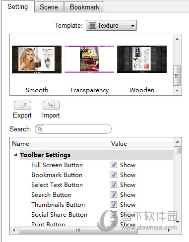Click the horizontal scrollbar thumb
Screen dimensions: 189x242
[x=78, y=230]
